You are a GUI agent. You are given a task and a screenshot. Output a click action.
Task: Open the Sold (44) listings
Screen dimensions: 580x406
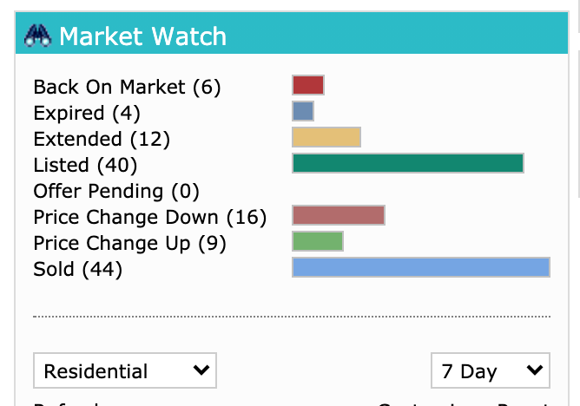tap(77, 269)
